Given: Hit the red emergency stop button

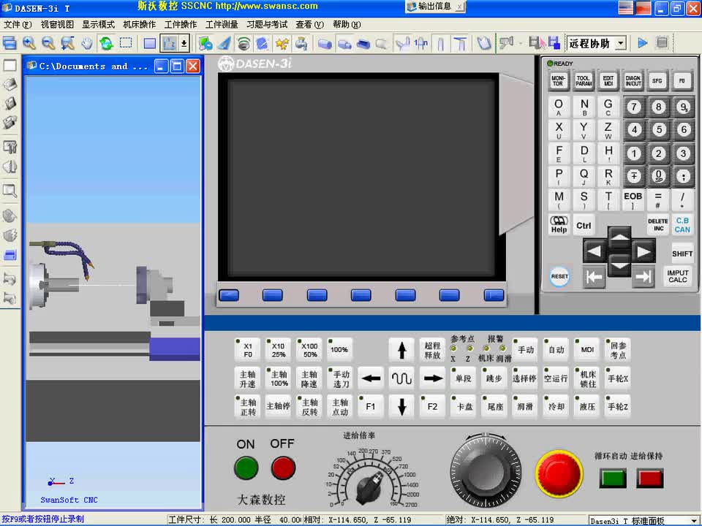Looking at the screenshot, I should (559, 473).
